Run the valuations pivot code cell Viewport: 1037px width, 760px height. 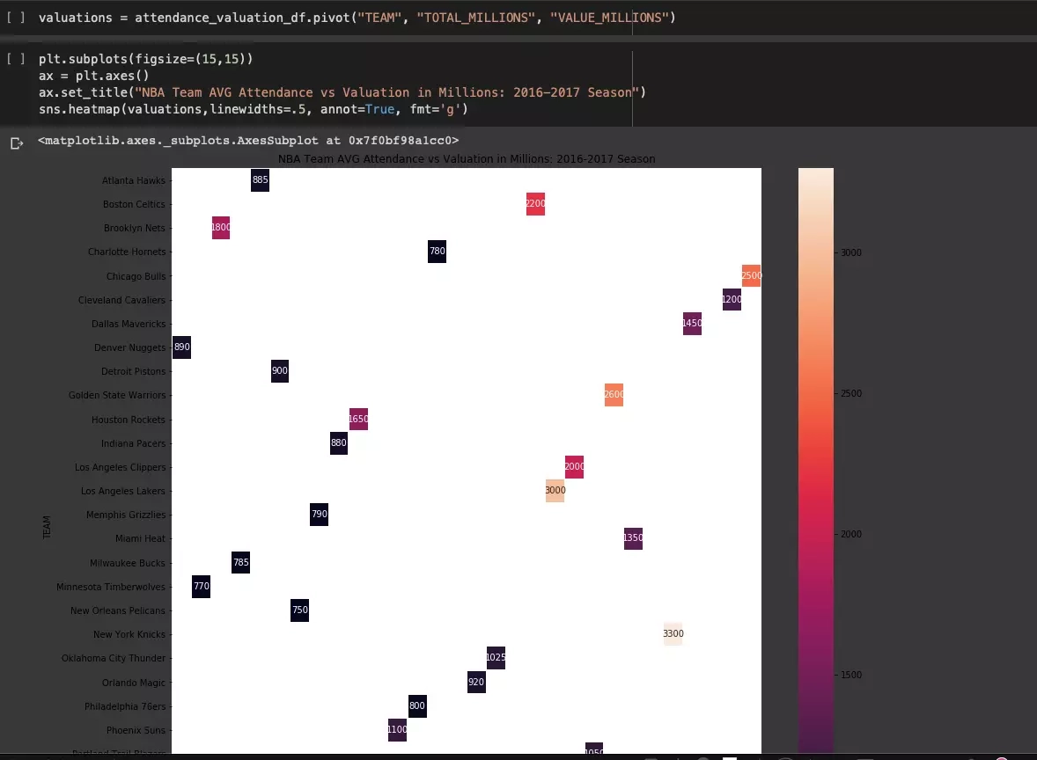click(16, 18)
